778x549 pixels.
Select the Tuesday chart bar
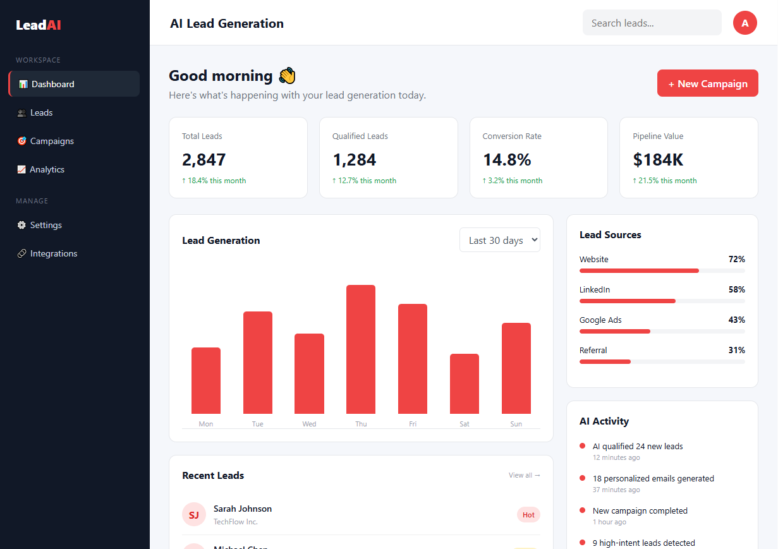tap(258, 363)
